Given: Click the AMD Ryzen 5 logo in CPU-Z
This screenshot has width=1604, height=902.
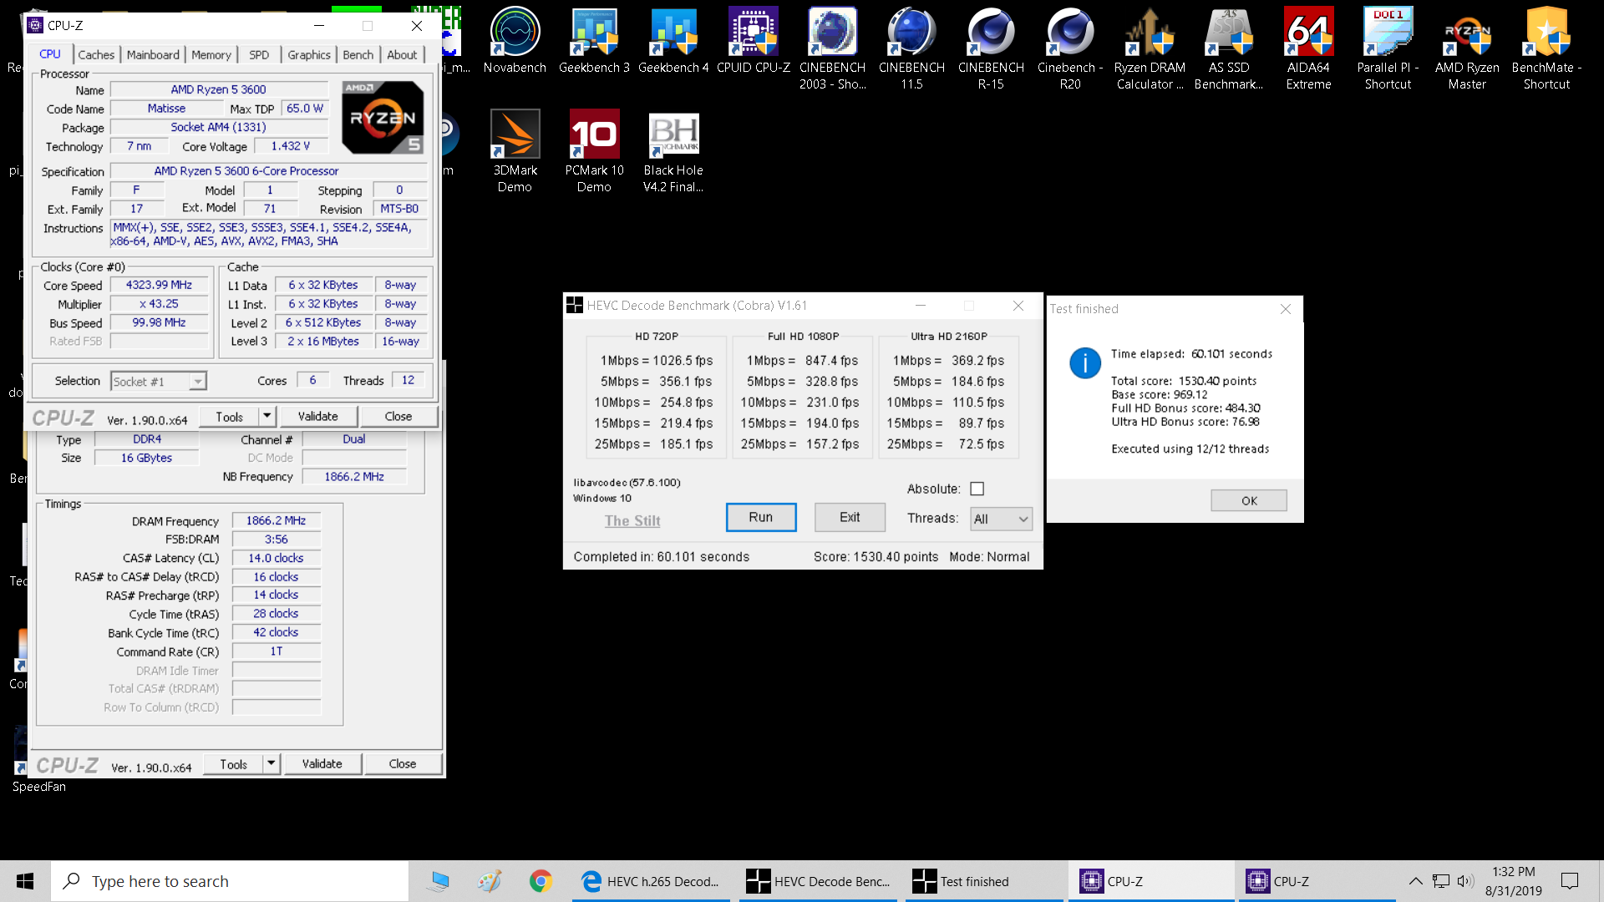Looking at the screenshot, I should (383, 117).
